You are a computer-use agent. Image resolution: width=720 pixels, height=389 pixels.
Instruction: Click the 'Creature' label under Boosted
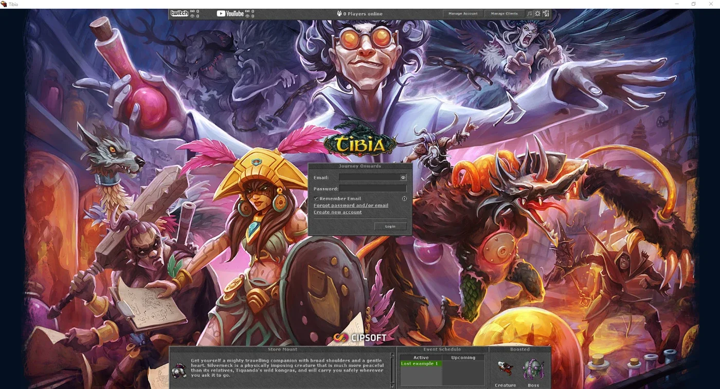[x=506, y=385]
